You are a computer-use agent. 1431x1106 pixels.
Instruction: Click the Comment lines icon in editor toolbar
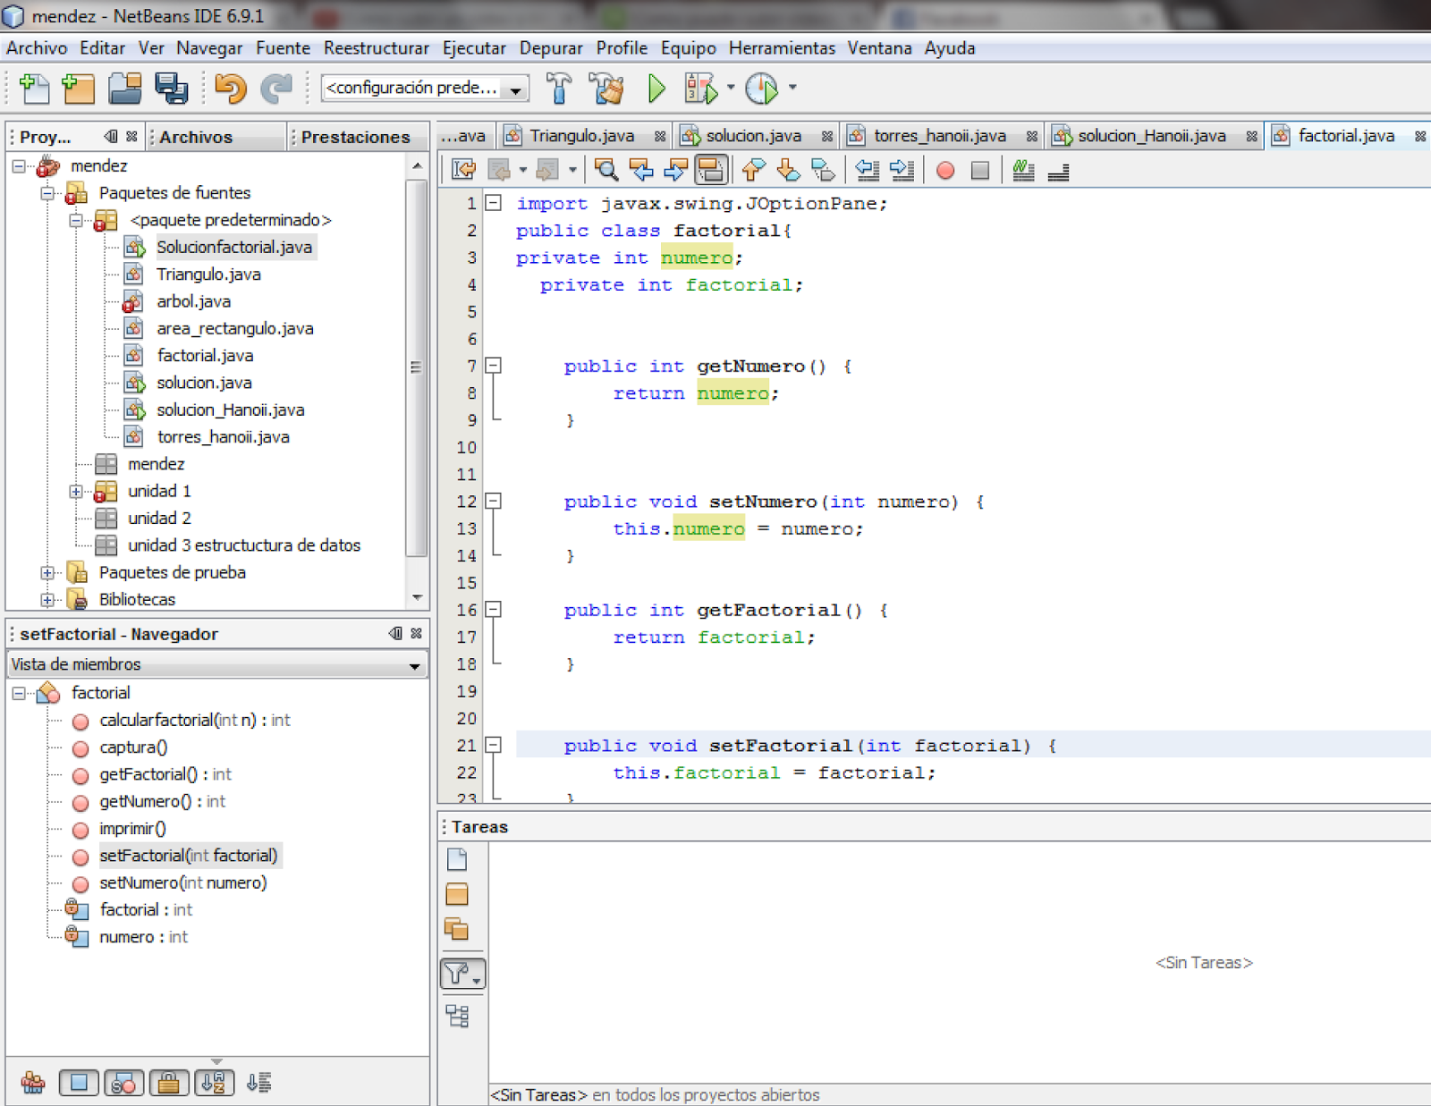1022,170
